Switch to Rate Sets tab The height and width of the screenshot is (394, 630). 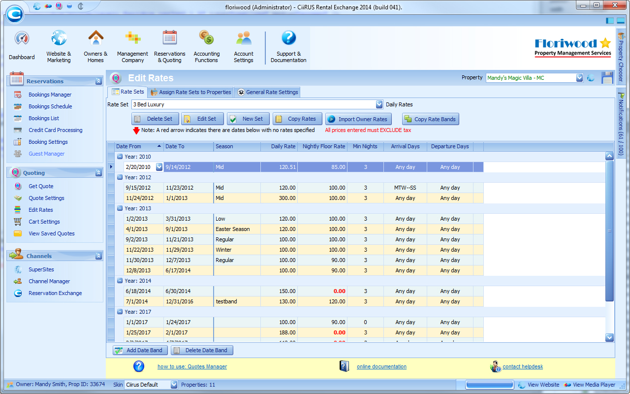pos(127,92)
